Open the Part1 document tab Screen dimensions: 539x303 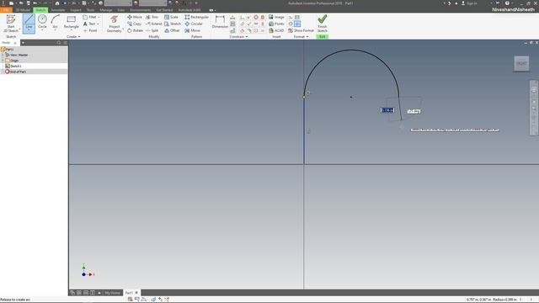[x=129, y=293]
